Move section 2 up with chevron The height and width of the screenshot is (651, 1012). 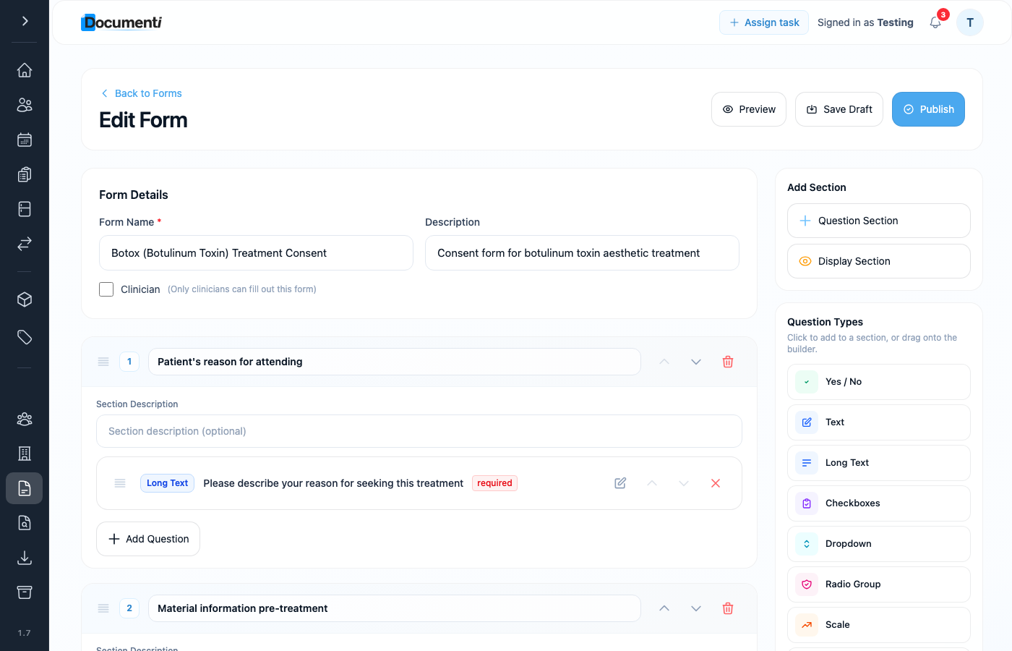pyautogui.click(x=664, y=608)
